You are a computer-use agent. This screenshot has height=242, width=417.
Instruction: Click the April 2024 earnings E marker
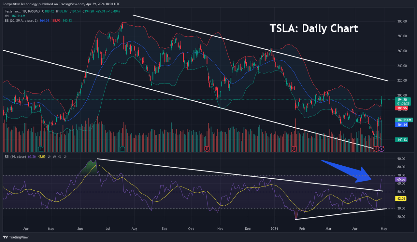[x=377, y=149]
